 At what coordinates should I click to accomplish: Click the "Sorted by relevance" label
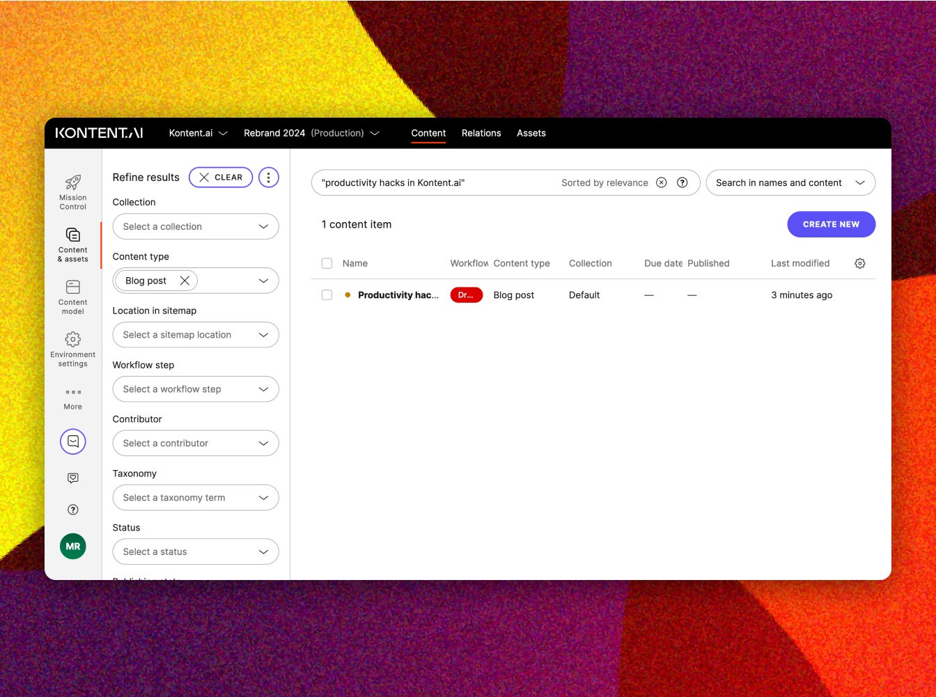pos(604,182)
